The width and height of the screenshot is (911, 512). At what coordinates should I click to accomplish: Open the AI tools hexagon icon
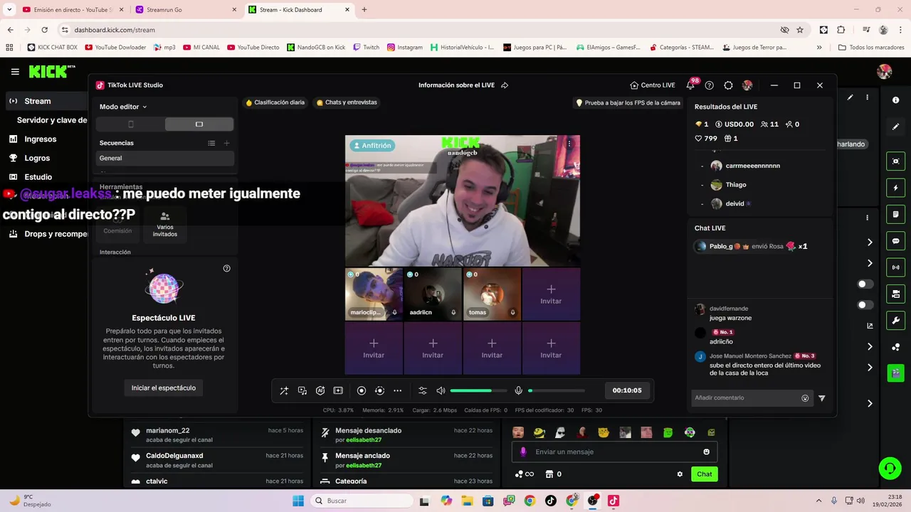(x=320, y=390)
